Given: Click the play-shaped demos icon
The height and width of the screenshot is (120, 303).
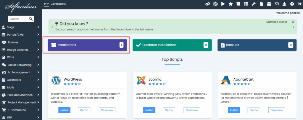Looking at the screenshot, I should pyautogui.click(x=223, y=4).
